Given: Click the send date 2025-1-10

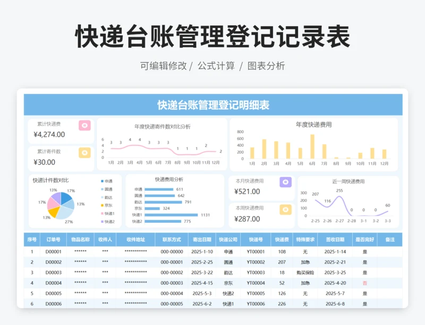Looking at the screenshot, I should point(202,252).
